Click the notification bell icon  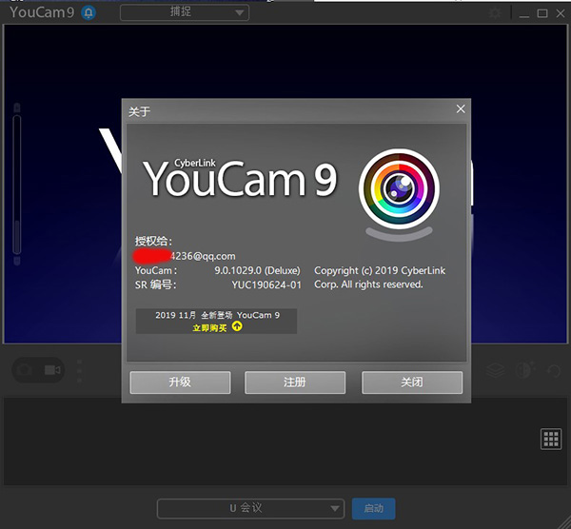(x=89, y=12)
